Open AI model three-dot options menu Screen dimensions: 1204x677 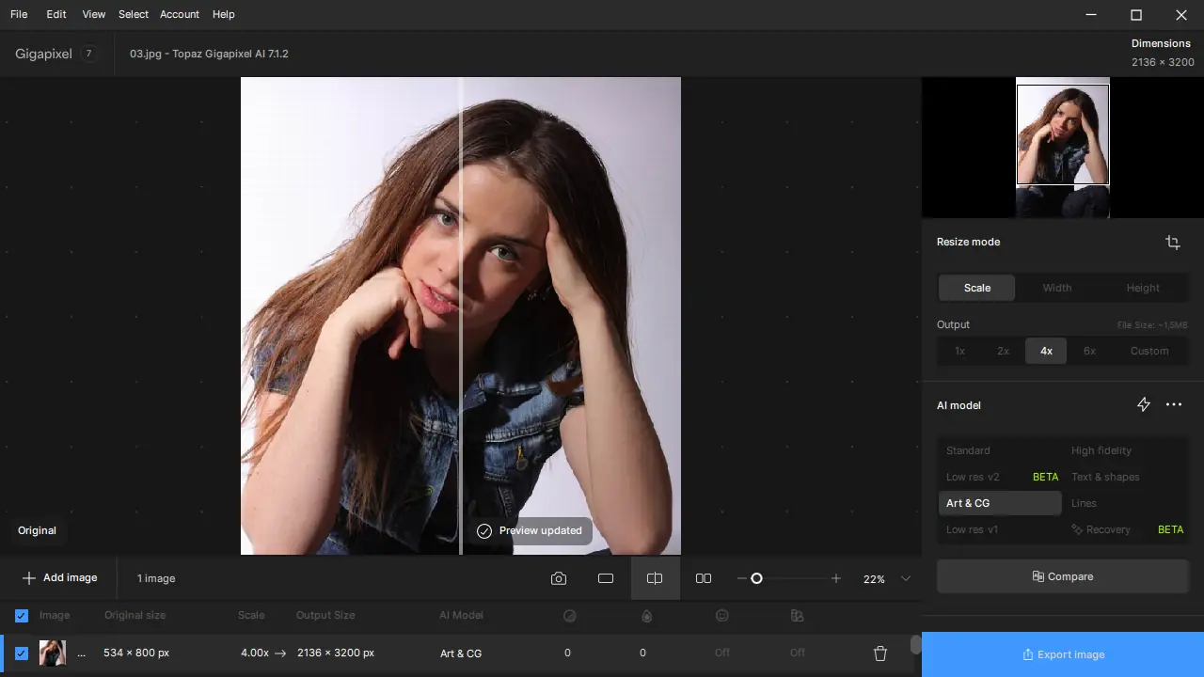(1174, 404)
